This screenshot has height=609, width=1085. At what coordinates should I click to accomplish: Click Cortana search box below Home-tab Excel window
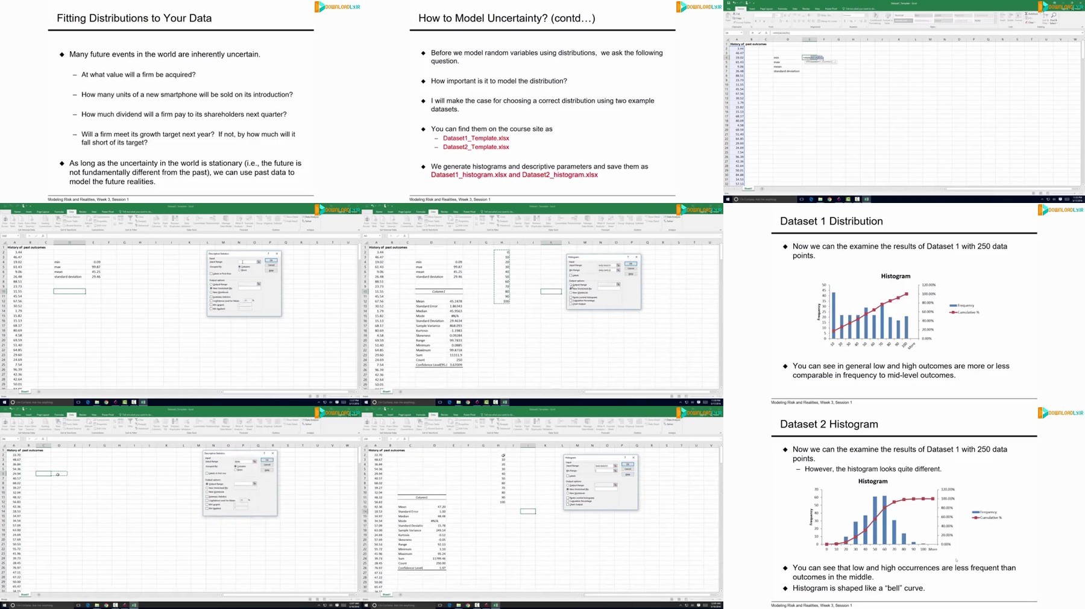764,199
